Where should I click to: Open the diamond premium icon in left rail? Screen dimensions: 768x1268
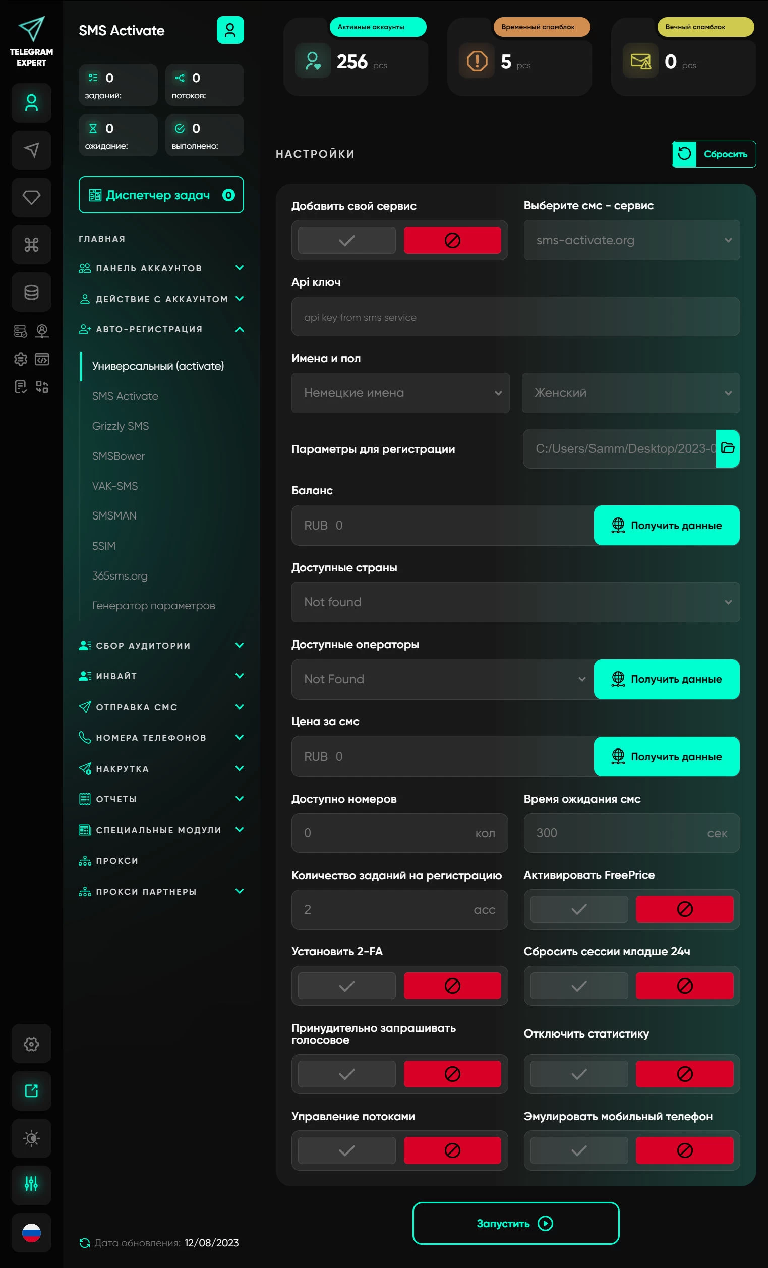click(31, 197)
